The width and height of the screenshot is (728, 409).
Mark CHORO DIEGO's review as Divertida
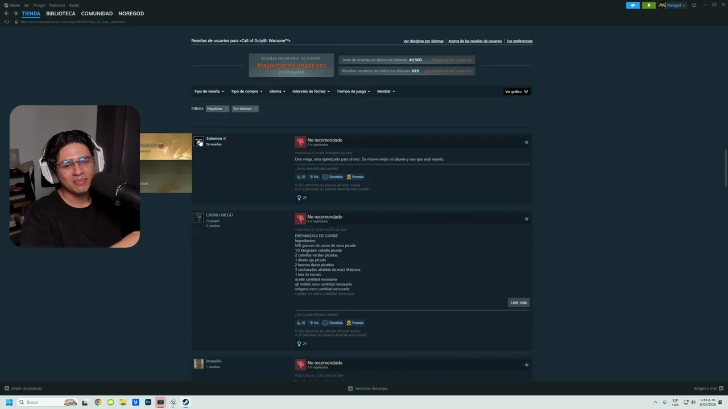[x=333, y=323]
